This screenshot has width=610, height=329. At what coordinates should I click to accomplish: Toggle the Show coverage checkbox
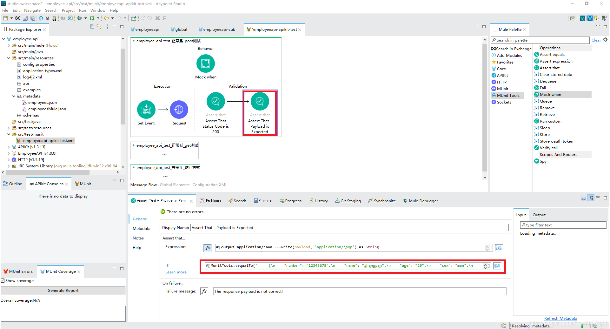point(3,281)
